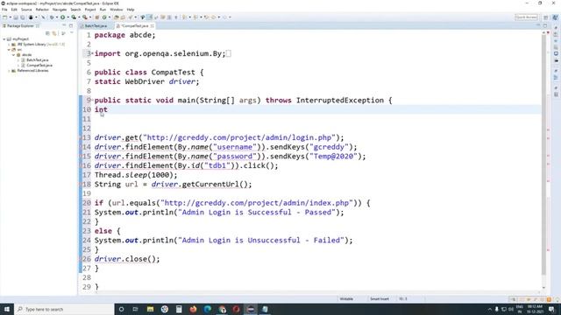Click the Save All toolbar icon
561x315 pixels.
coord(23,17)
